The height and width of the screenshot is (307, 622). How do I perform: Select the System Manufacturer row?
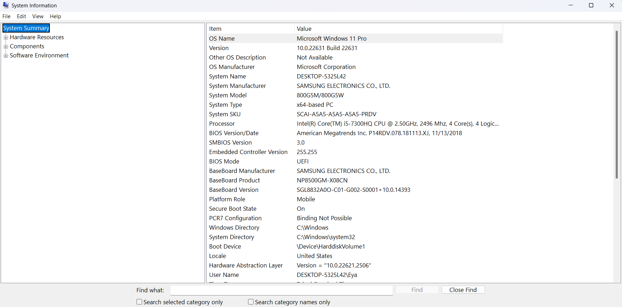point(355,86)
